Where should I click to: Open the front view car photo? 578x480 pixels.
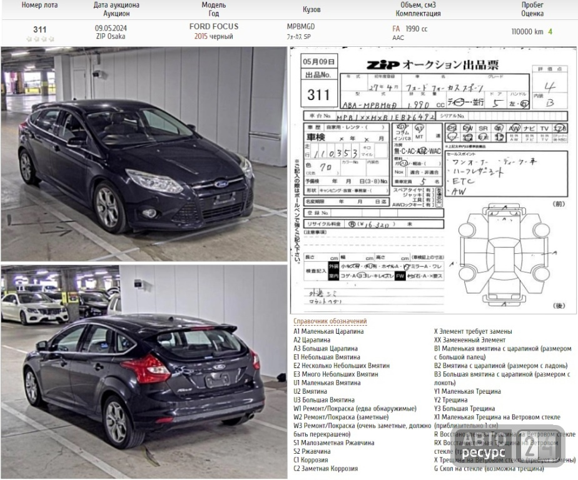(x=144, y=154)
